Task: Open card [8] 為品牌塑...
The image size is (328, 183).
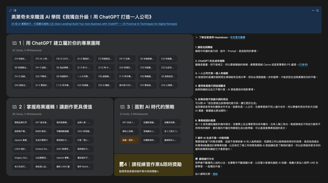Action: coord(63,68)
